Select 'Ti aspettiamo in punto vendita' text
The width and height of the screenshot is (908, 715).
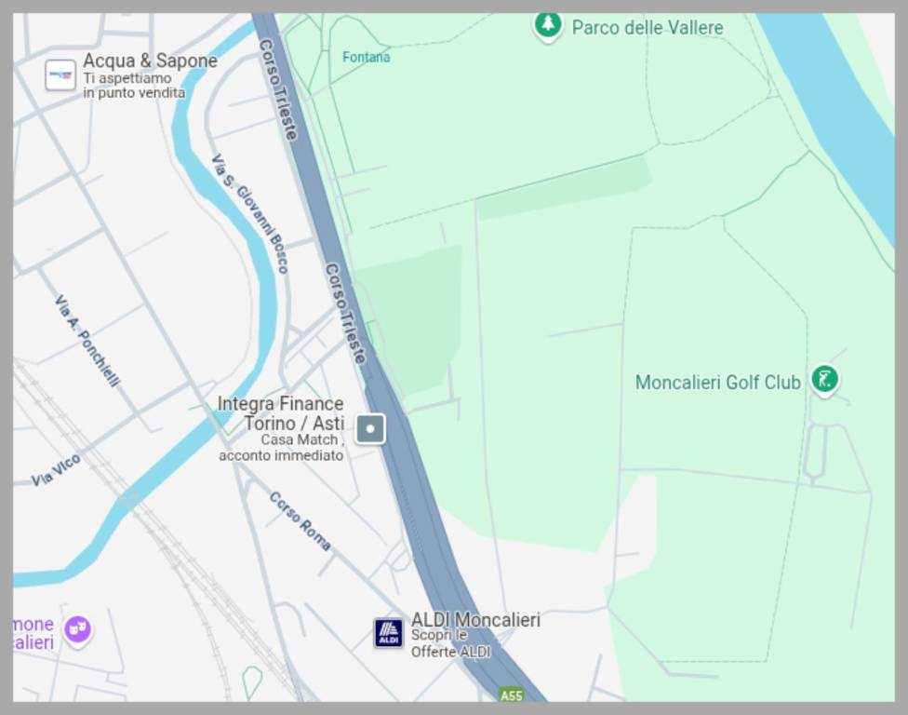point(133,86)
